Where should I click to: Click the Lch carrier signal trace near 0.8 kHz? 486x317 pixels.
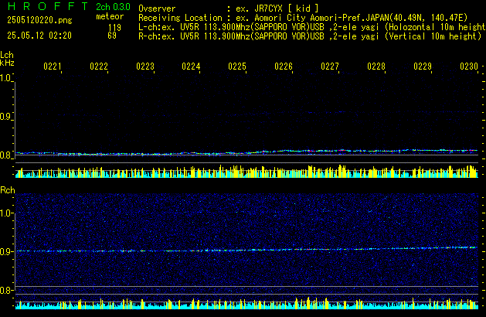[x=246, y=152]
